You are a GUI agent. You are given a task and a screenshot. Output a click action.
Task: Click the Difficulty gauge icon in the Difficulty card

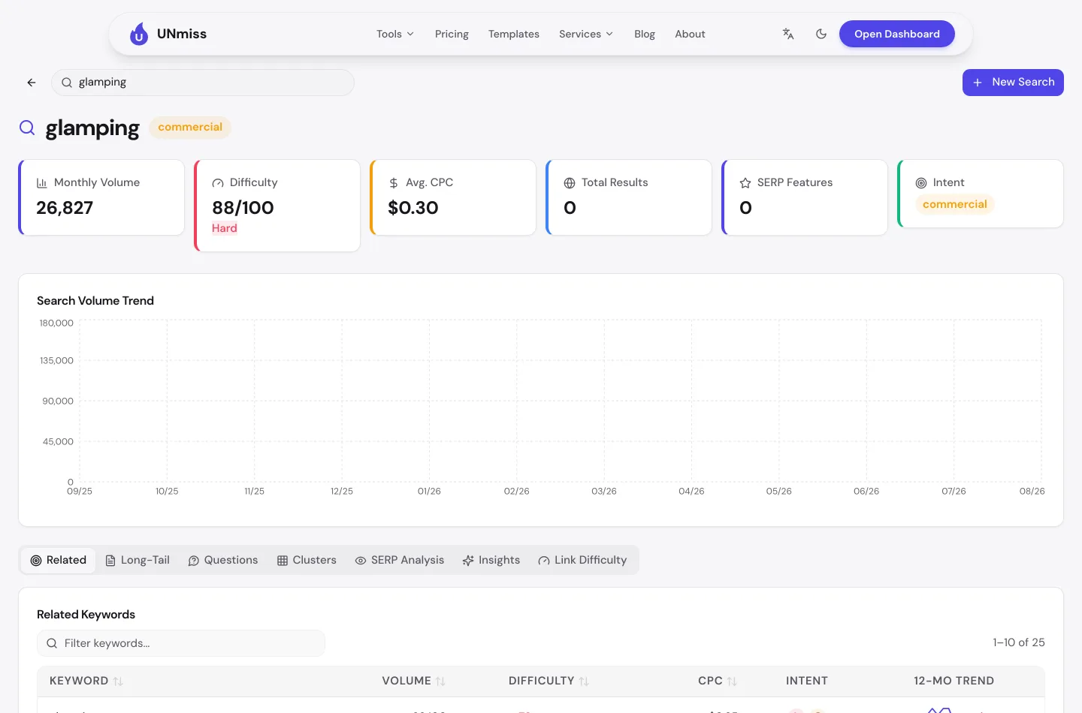pyautogui.click(x=218, y=183)
